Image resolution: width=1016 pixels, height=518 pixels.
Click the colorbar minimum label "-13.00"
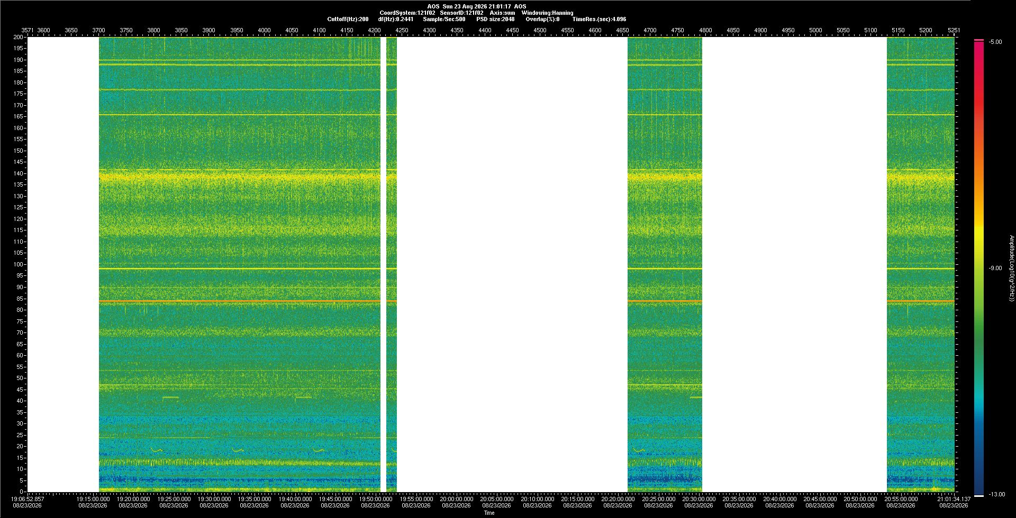[x=997, y=494]
